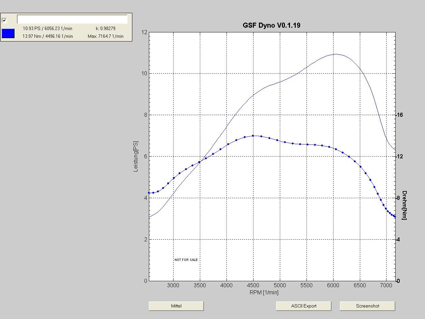Take a capture with the Screenshot button
The width and height of the screenshot is (425, 319).
[367, 306]
